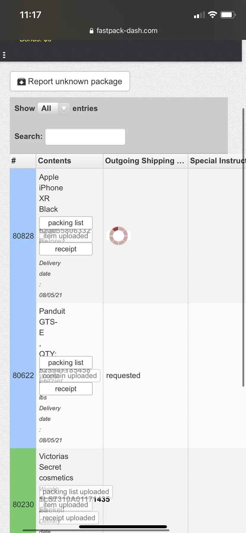Focus the Search input field
246x533 pixels.
(85, 137)
